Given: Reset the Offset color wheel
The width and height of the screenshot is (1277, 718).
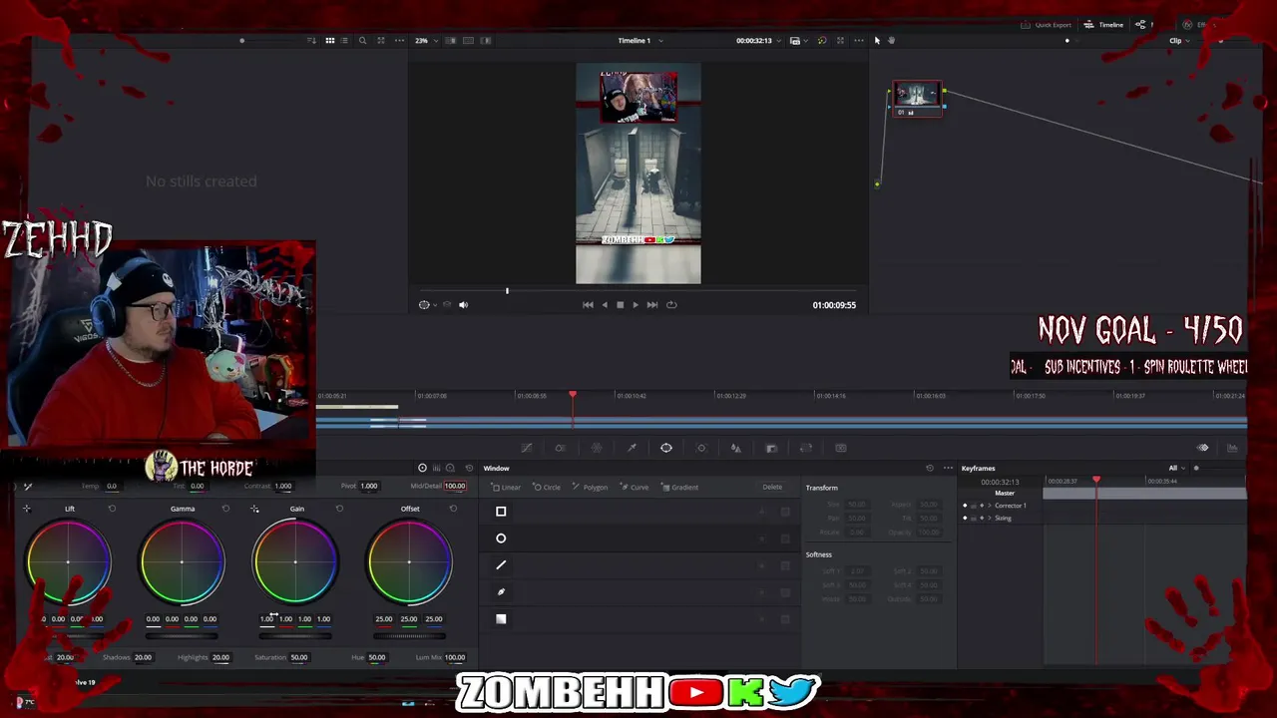Looking at the screenshot, I should point(453,509).
